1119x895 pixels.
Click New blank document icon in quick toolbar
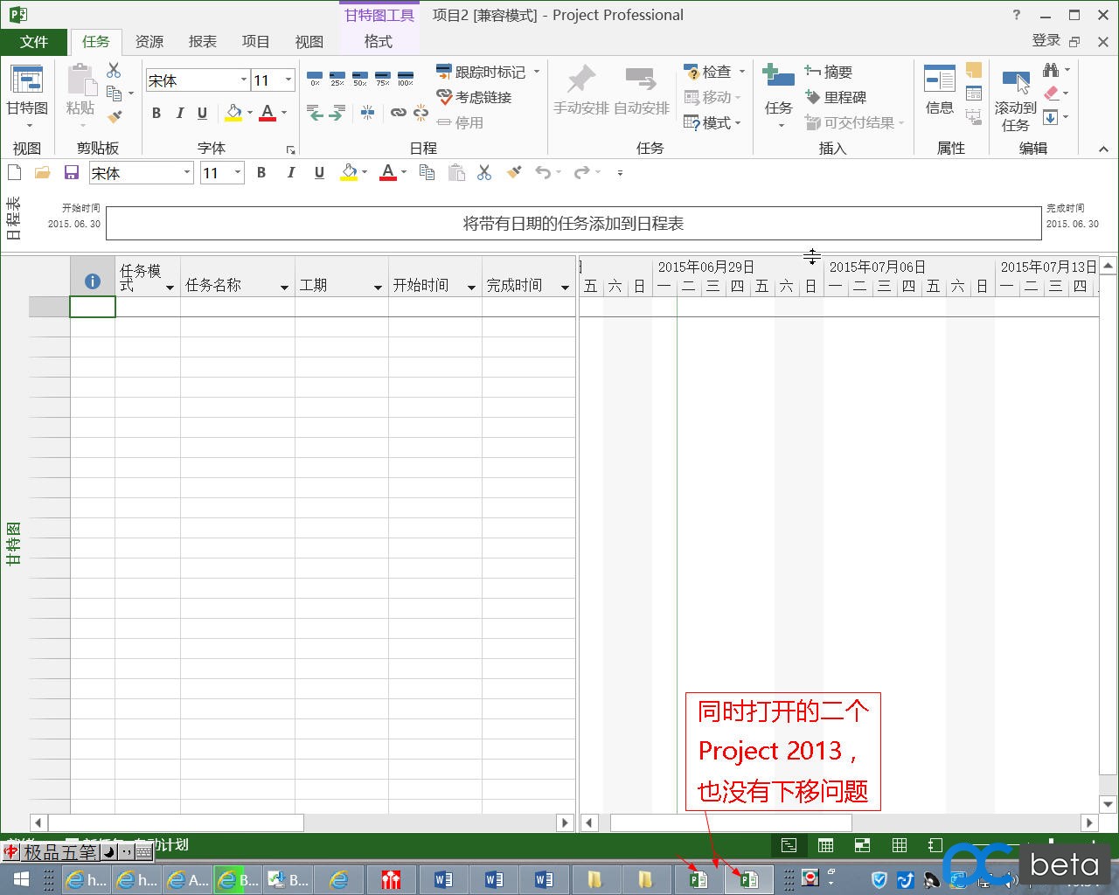(14, 172)
